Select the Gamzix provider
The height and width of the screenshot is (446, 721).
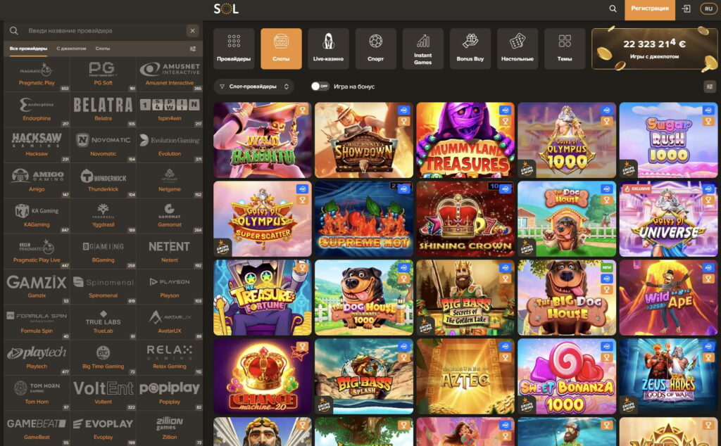tap(37, 287)
